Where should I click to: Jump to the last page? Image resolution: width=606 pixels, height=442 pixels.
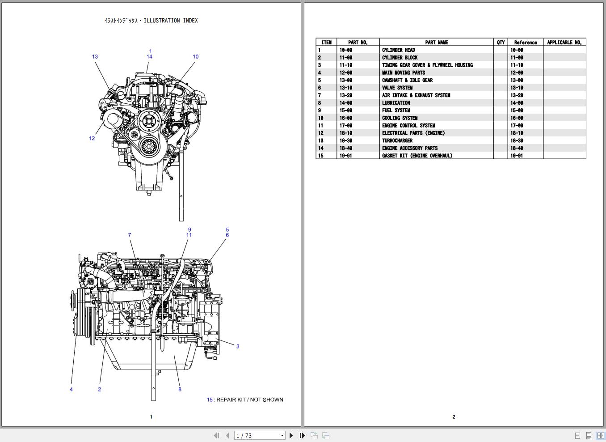pyautogui.click(x=302, y=435)
